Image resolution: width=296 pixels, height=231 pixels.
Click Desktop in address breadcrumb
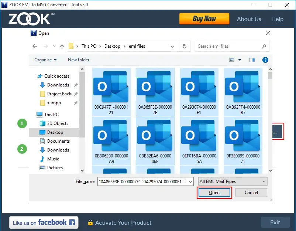click(112, 46)
